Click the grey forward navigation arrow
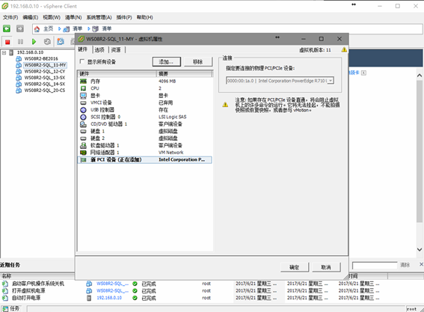This screenshot has width=424, height=312. pyautogui.click(x=20, y=28)
